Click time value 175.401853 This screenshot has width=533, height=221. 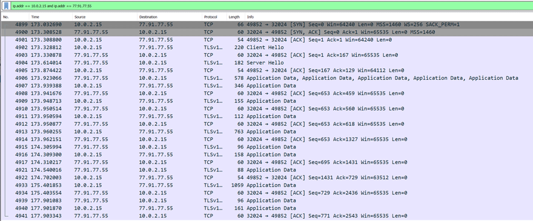[x=47, y=185]
